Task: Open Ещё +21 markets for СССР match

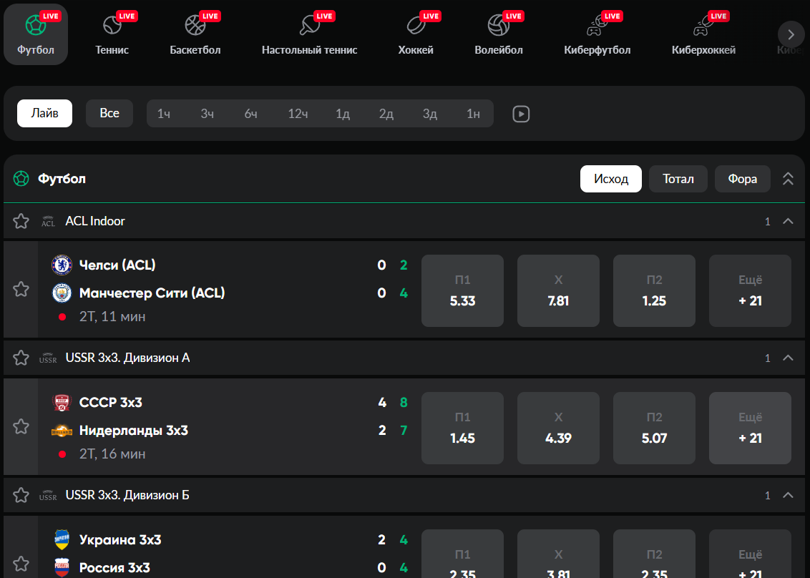Action: [x=750, y=428]
